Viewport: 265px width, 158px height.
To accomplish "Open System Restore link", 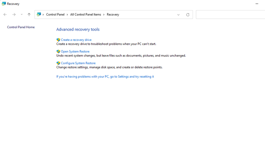I will point(75,51).
